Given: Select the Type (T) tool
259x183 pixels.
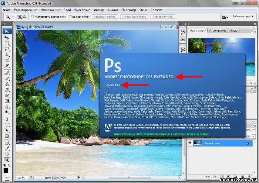Looking at the screenshot, I should tap(7, 125).
